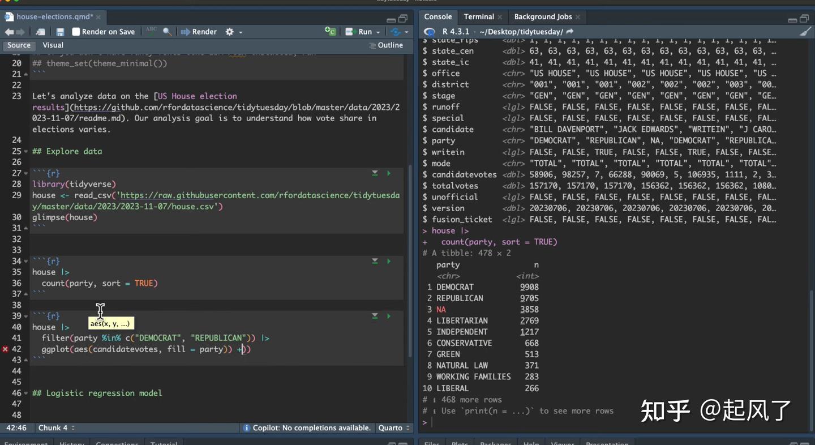Screen dimensions: 815x445
Task: Go forward to next source location
Action: pyautogui.click(x=21, y=32)
